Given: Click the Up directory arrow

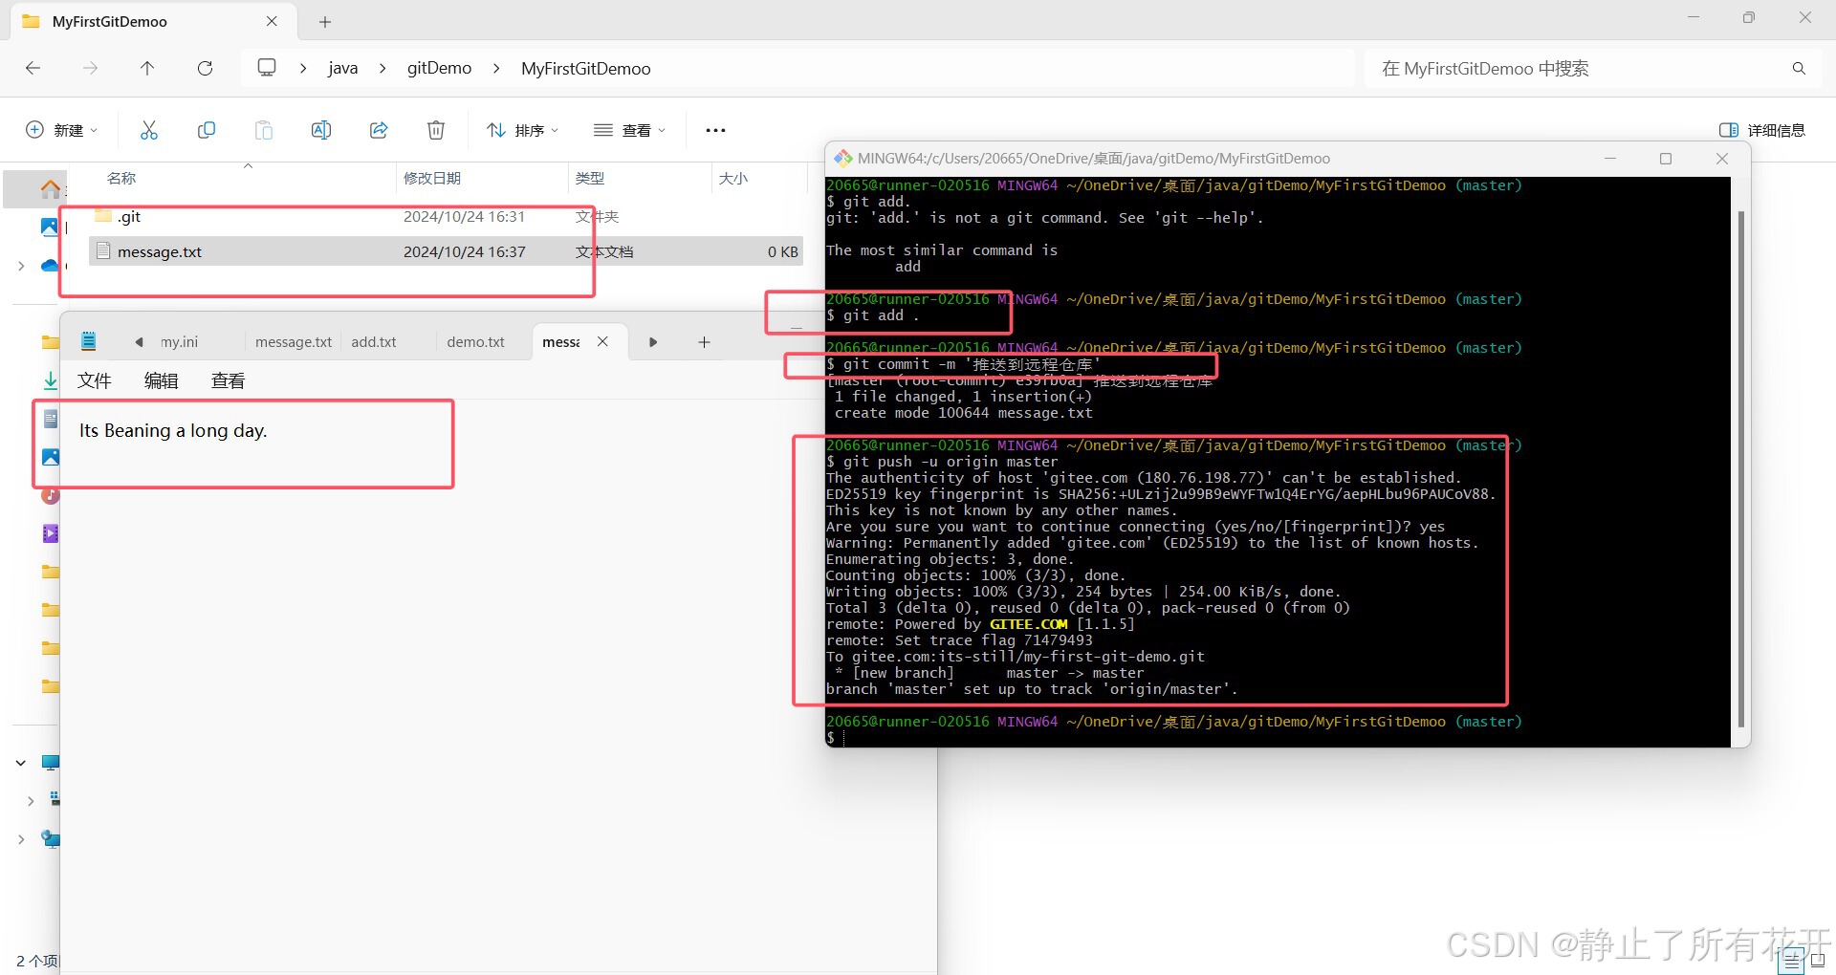Looking at the screenshot, I should 147,68.
